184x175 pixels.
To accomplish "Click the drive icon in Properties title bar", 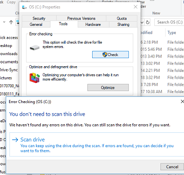I will tap(25, 7).
